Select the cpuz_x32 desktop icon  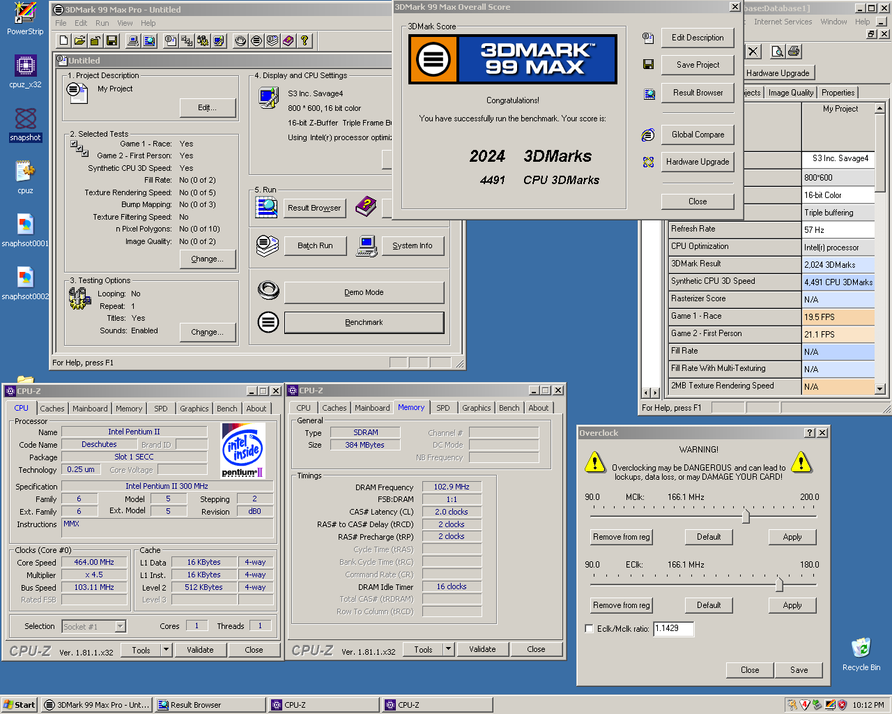tap(25, 66)
